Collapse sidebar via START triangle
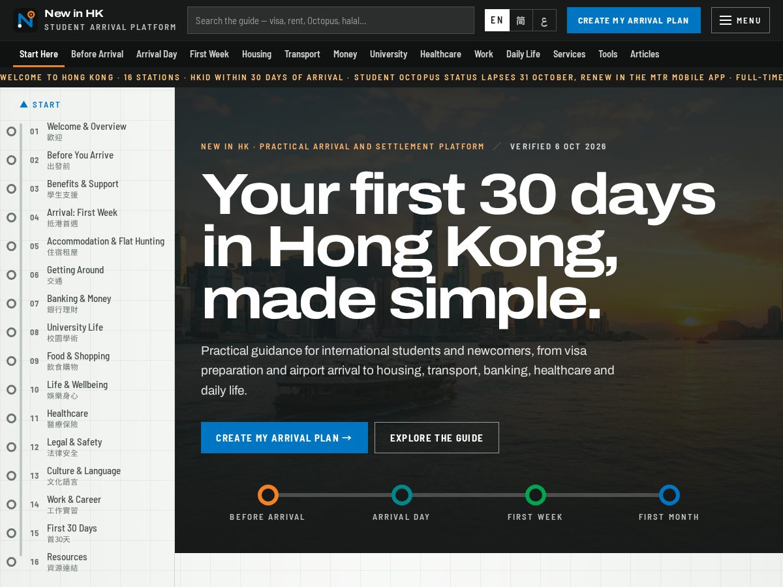Viewport: 783px width, 587px height. 24,104
